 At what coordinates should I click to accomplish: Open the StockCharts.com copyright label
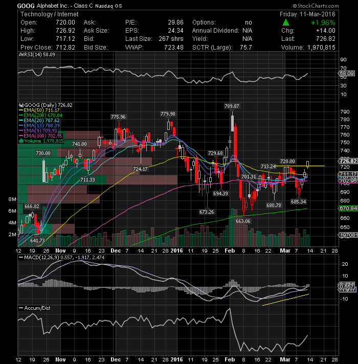(316, 6)
